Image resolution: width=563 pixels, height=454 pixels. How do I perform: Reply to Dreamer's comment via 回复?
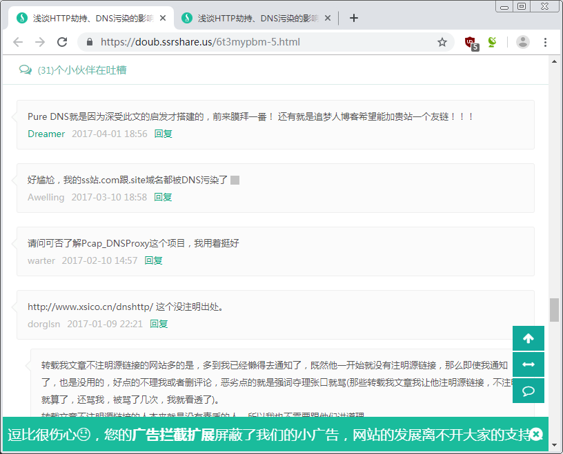(x=163, y=134)
